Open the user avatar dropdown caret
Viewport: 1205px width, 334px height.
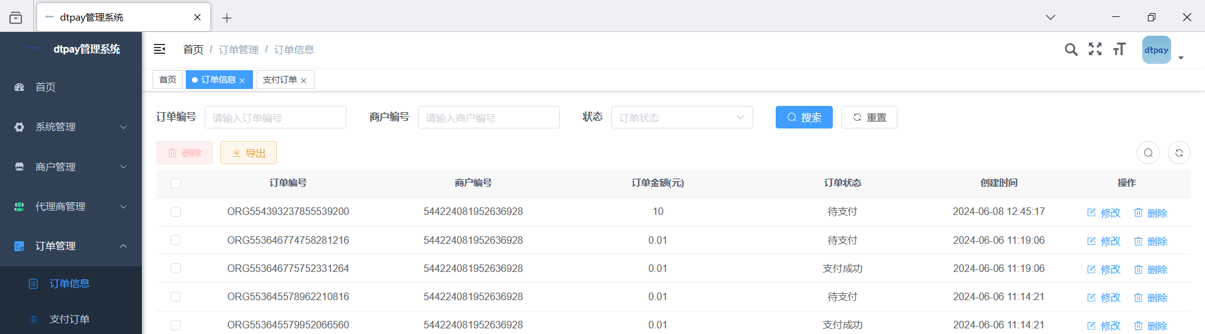(x=1181, y=58)
